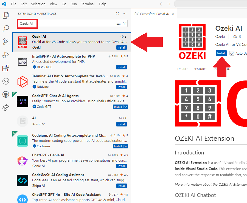Install ChatGPT - Genie AI extension
Screen dimensions: 247x203
coord(122,166)
